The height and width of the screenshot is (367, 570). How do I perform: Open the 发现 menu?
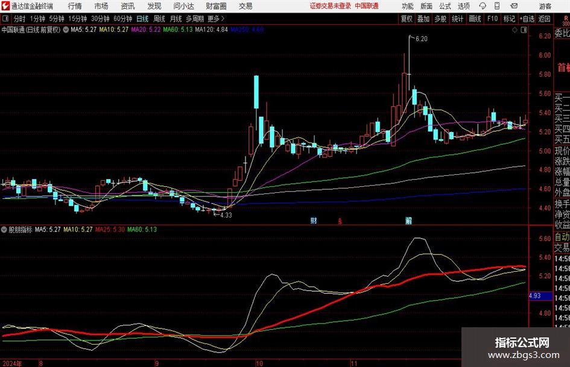point(154,6)
